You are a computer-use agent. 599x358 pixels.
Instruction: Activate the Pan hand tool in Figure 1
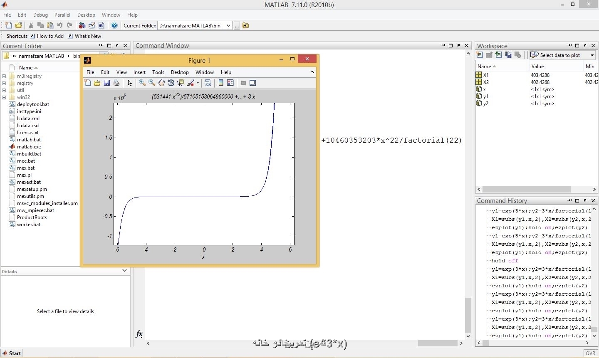[161, 83]
